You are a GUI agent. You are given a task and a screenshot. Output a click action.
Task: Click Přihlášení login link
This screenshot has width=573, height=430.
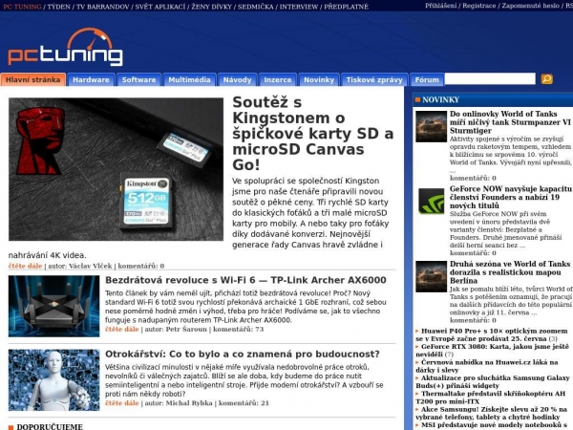point(440,6)
